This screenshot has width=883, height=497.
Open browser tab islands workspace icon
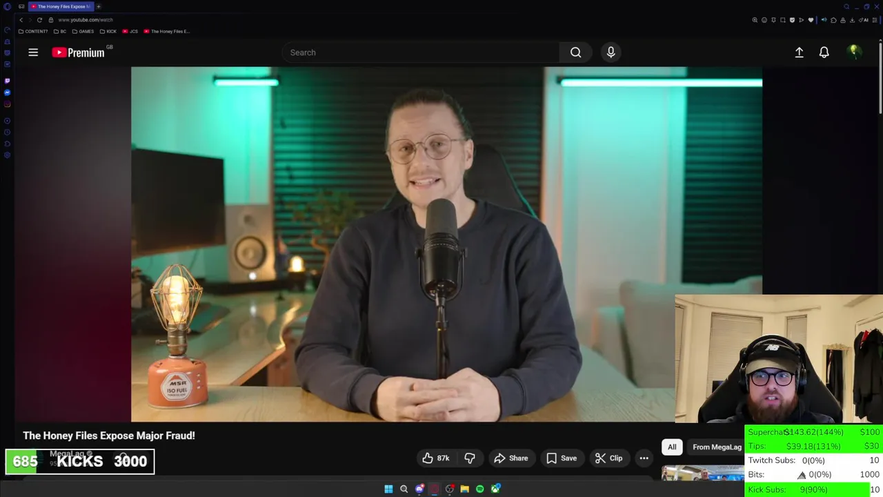tap(21, 6)
